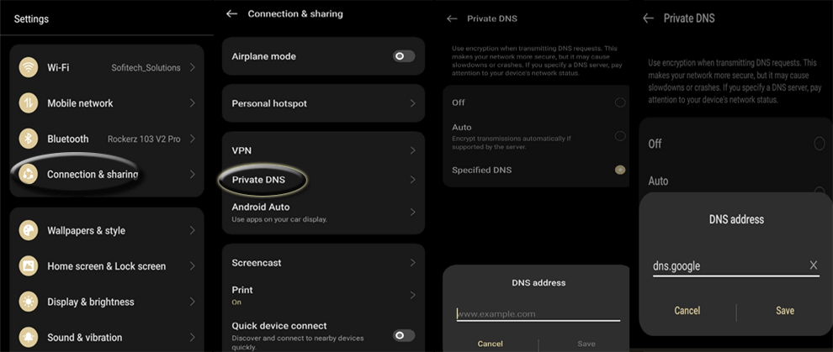Go back from Connection & sharing screen
Screen dimensions: 833x352
[232, 14]
